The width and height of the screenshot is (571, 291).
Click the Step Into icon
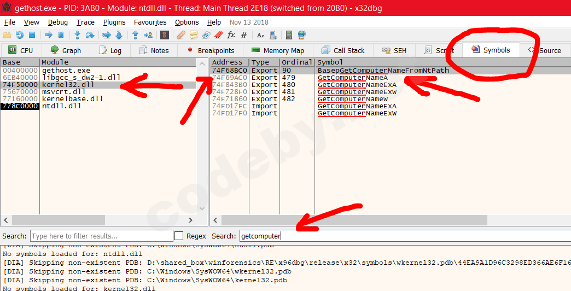77,35
